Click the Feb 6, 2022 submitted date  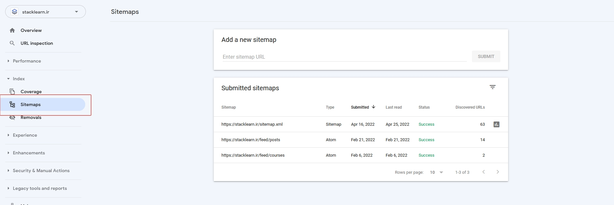coord(362,155)
